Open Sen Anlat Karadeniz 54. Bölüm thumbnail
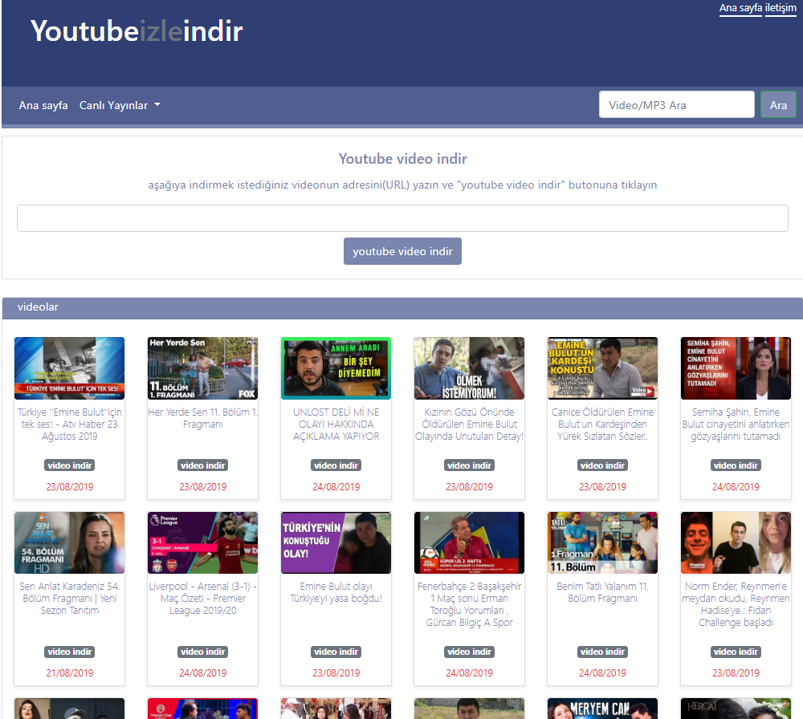Image resolution: width=803 pixels, height=719 pixels. pyautogui.click(x=70, y=543)
